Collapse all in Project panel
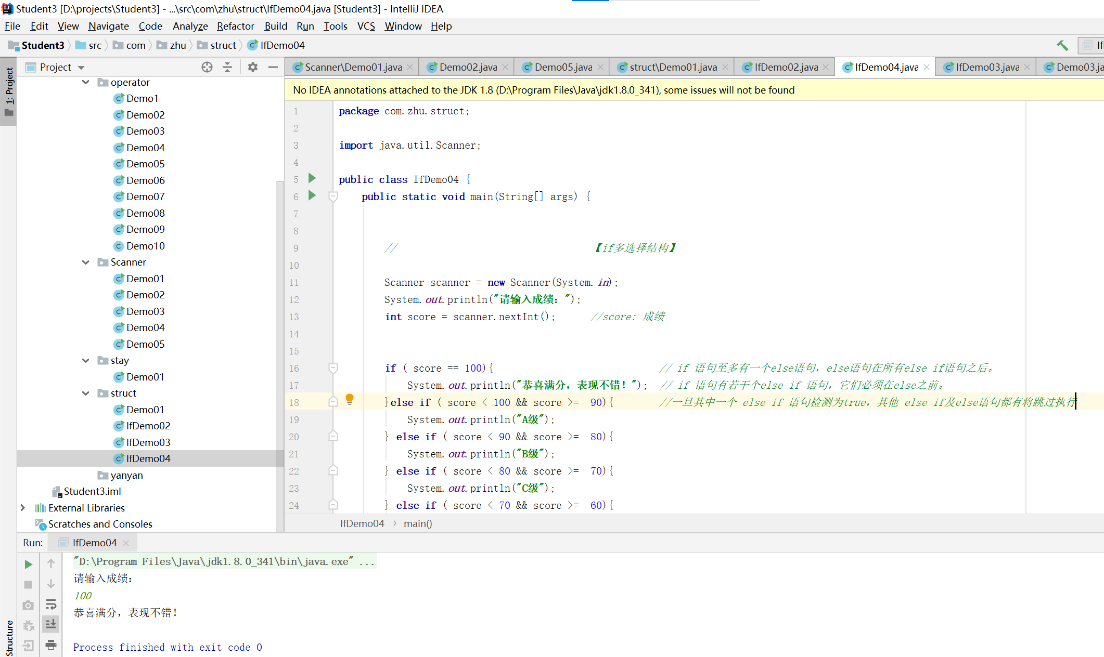The image size is (1104, 657). 227,67
